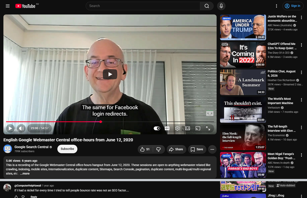Open The World's Most Important Machine title

click(280, 101)
